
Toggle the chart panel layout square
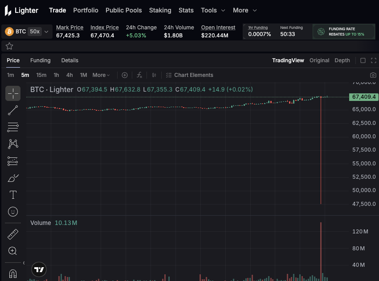click(363, 60)
